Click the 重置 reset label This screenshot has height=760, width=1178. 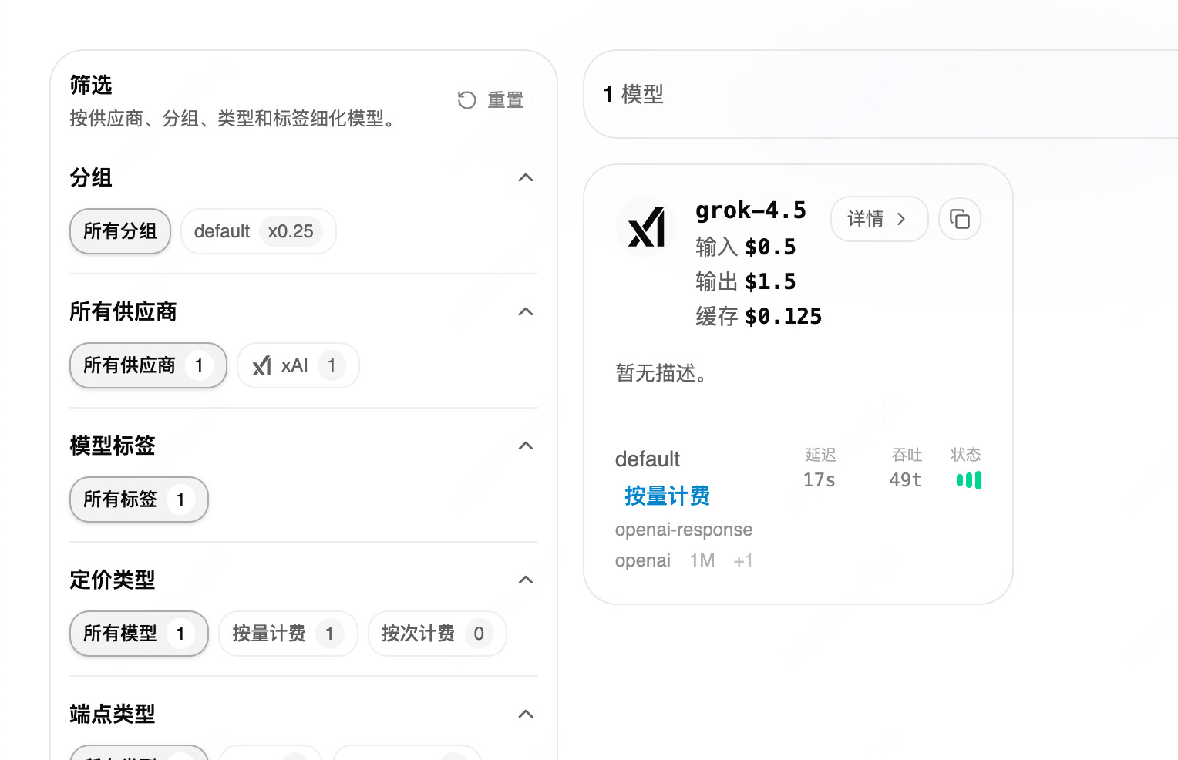[506, 100]
